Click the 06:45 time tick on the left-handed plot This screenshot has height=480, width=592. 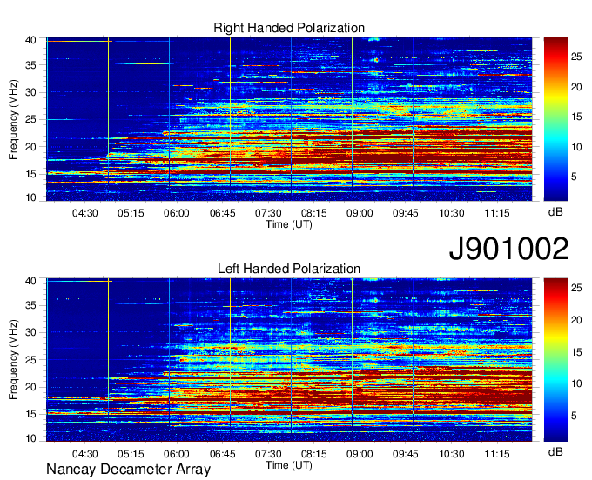point(222,454)
